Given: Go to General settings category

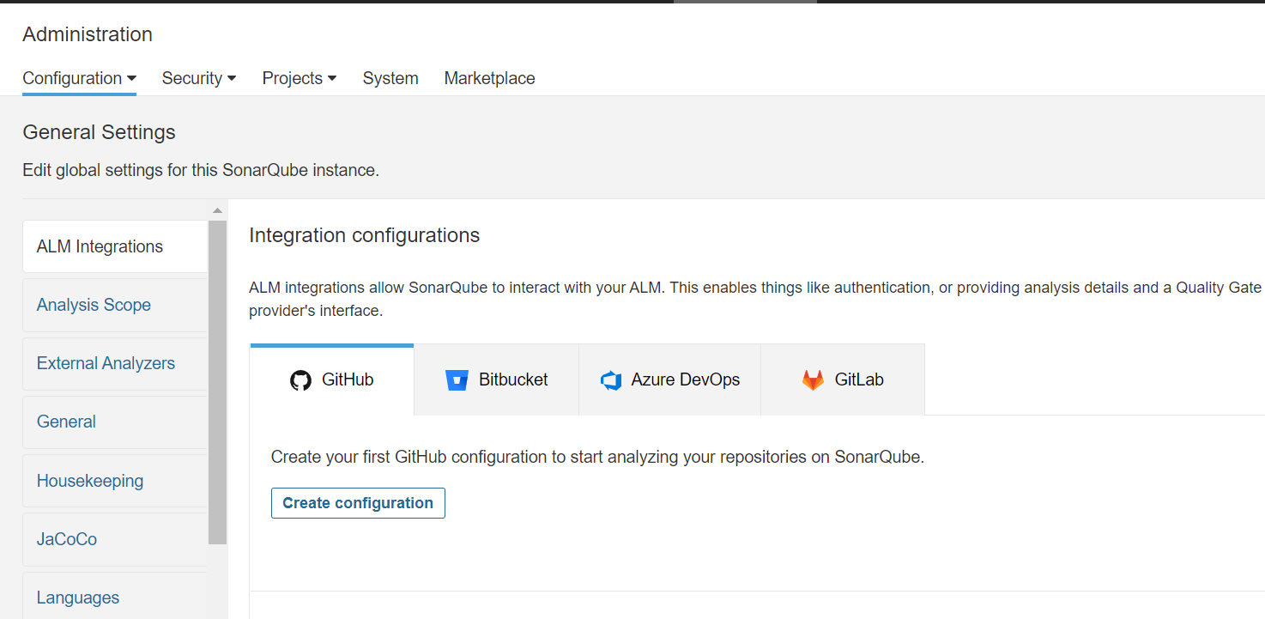Looking at the screenshot, I should click(x=66, y=422).
